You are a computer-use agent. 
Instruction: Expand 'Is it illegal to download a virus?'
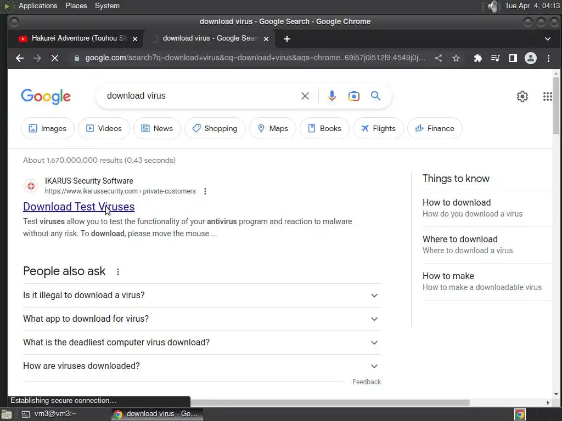click(202, 295)
